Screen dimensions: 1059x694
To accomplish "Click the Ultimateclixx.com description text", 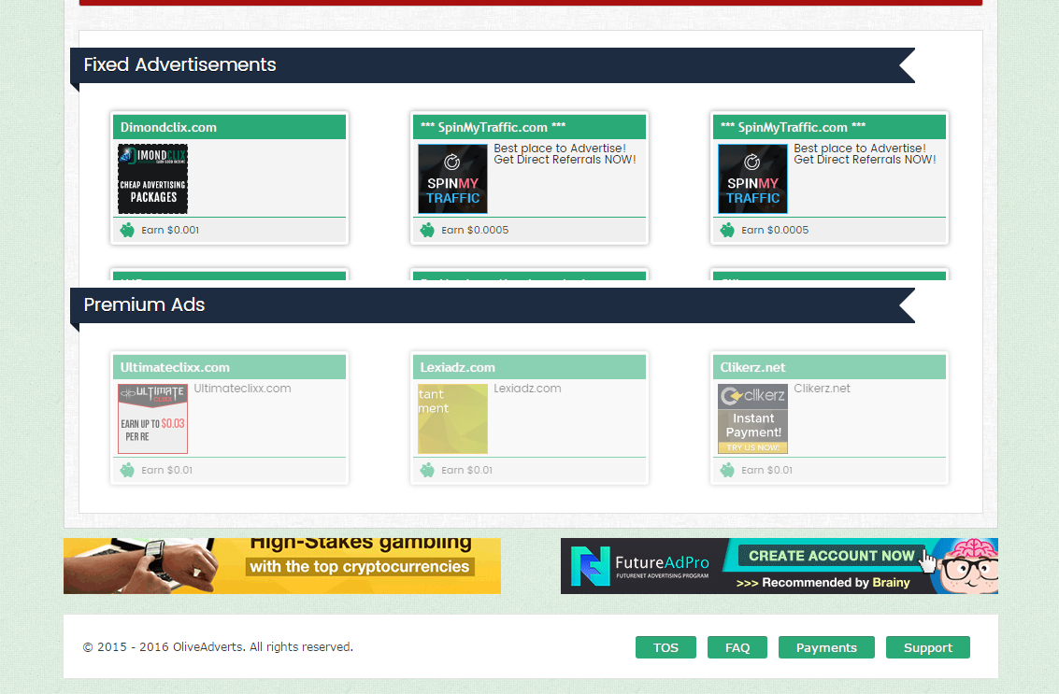I will click(x=242, y=389).
